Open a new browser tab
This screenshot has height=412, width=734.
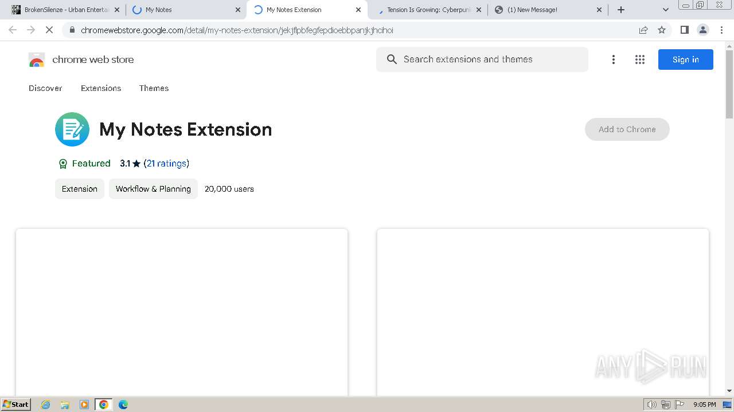point(621,10)
